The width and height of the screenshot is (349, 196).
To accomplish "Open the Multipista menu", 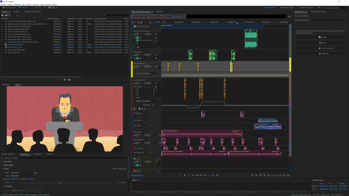I will pyautogui.click(x=17, y=4).
